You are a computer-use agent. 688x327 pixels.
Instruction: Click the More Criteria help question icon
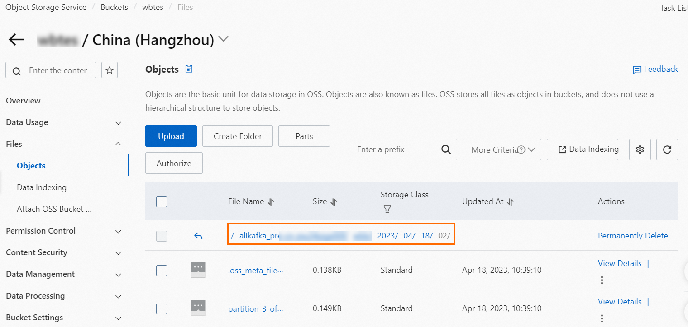[x=521, y=149]
